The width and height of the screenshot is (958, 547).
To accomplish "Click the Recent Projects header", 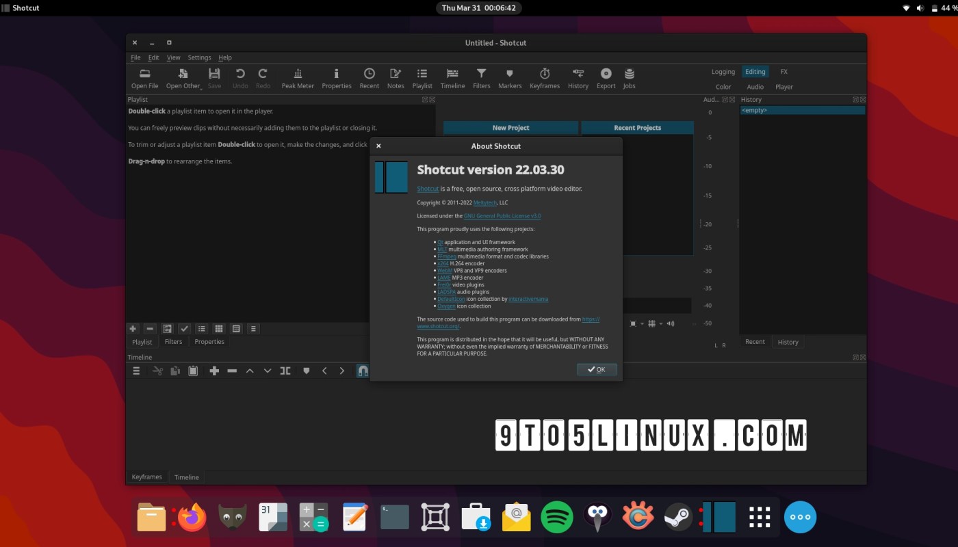I will tap(637, 128).
